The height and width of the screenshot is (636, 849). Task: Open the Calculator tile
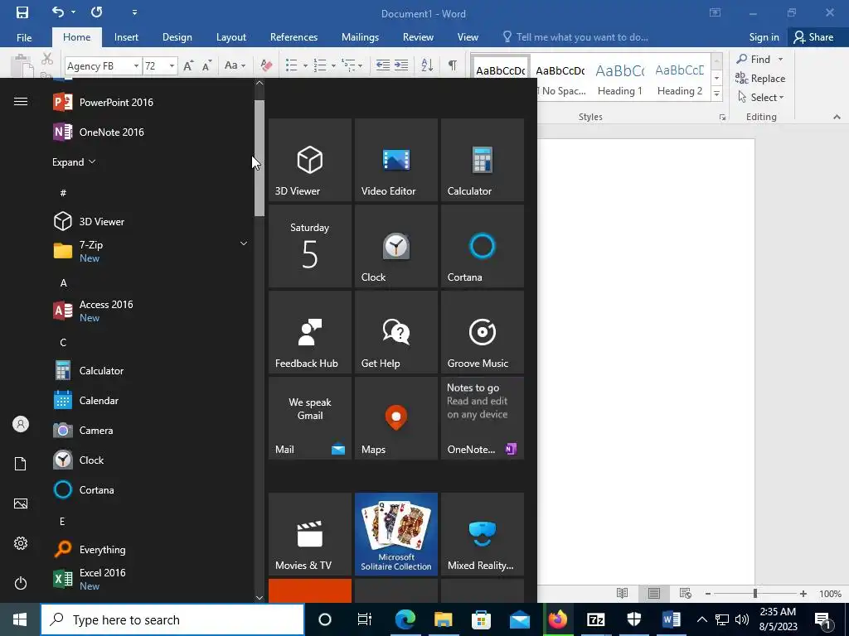(482, 160)
